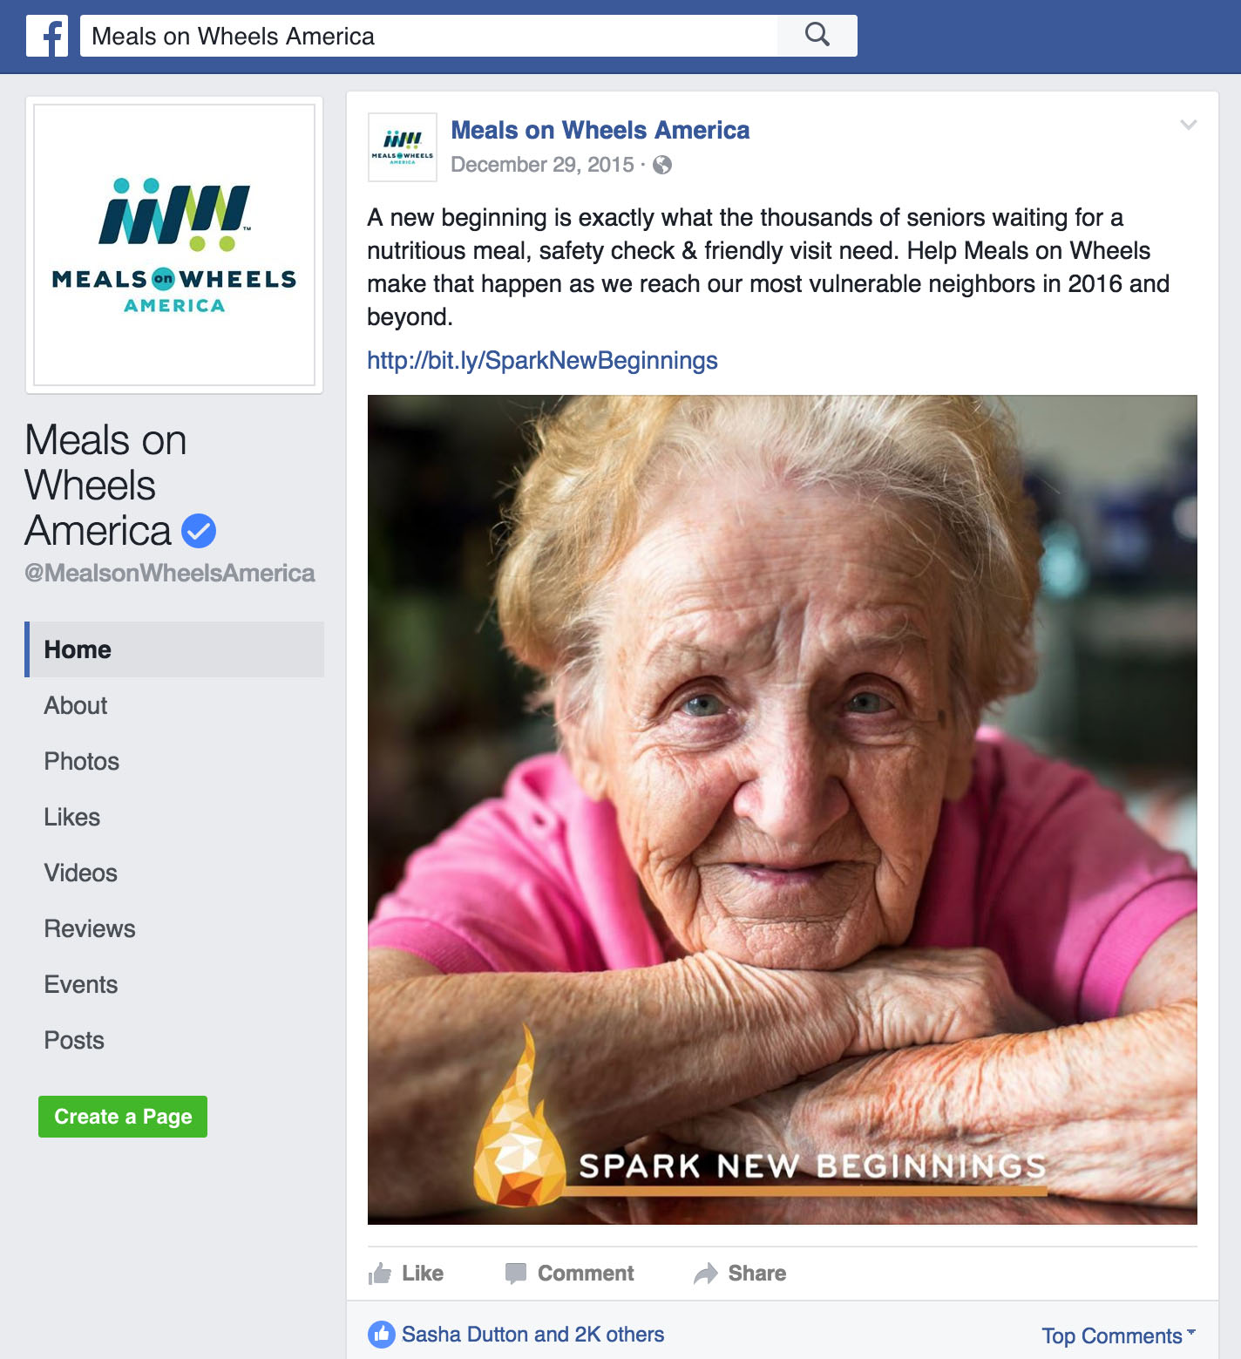
Task: Open the Spark New Beginnings post photo
Action: (x=783, y=810)
